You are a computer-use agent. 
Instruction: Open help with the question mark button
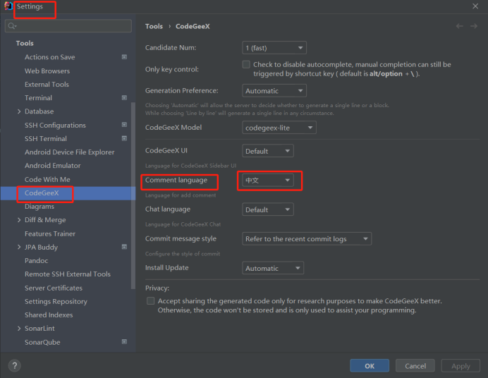point(15,366)
